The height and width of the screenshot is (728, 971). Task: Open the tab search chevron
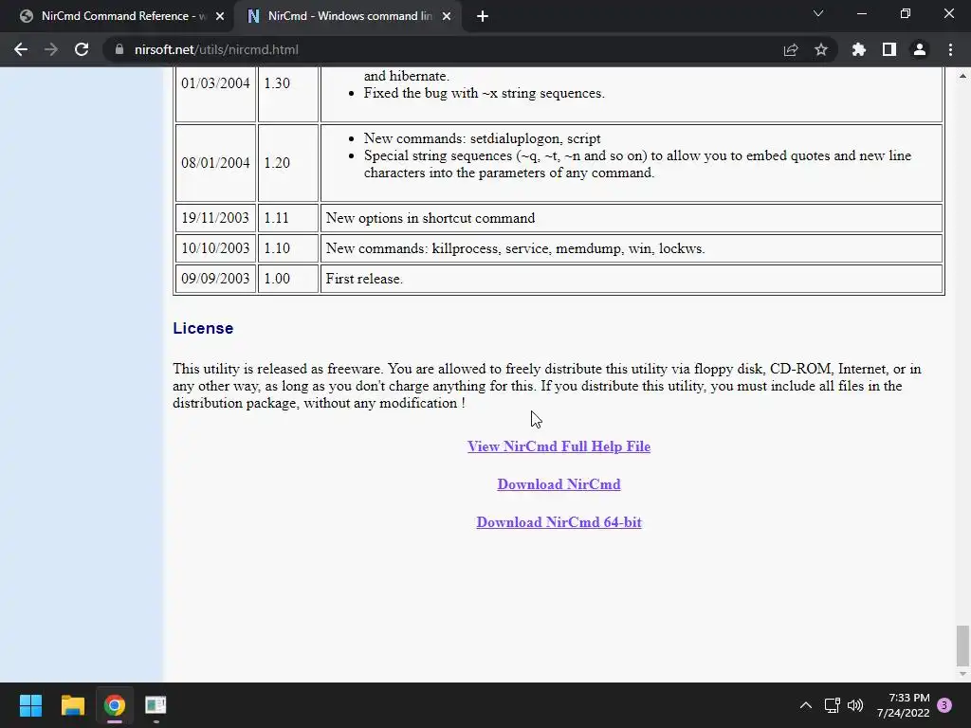pos(818,13)
